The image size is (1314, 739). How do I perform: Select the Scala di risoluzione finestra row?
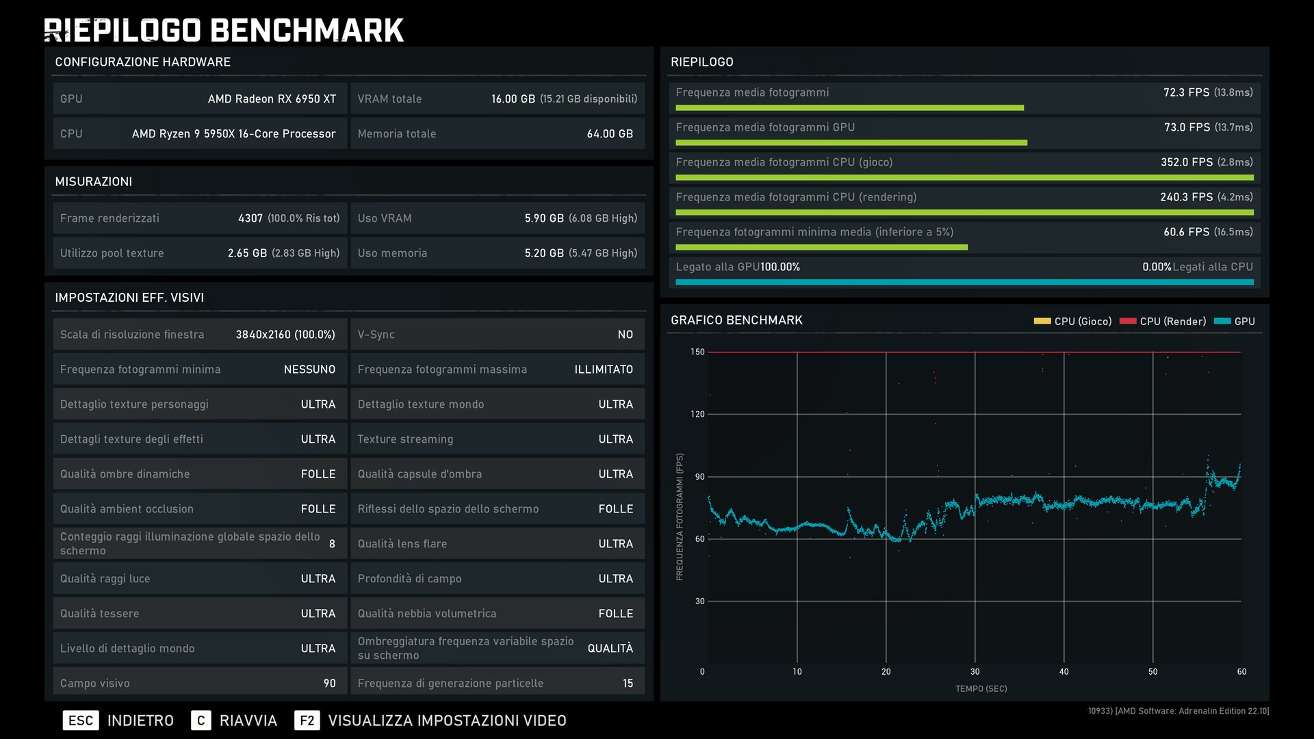tap(199, 335)
